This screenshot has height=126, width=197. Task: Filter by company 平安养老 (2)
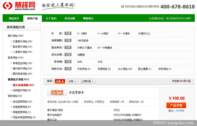click(x=84, y=69)
